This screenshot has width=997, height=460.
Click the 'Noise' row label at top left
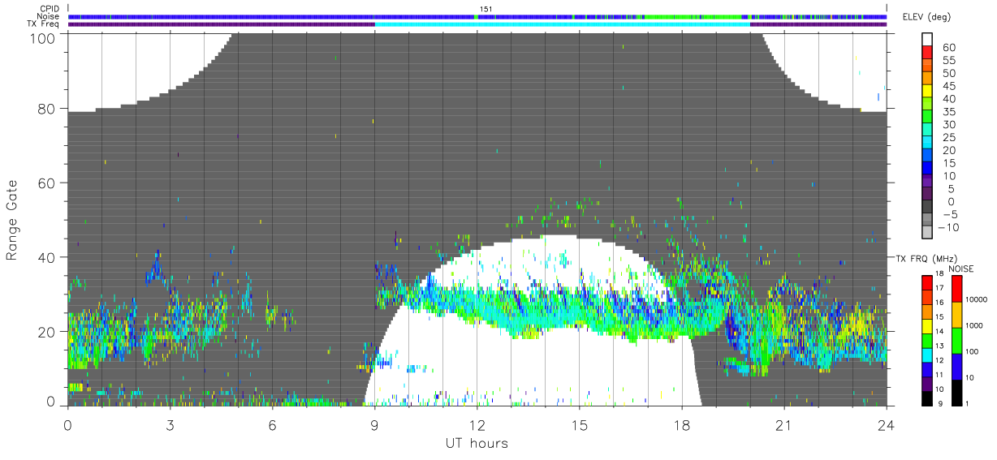[x=50, y=16]
